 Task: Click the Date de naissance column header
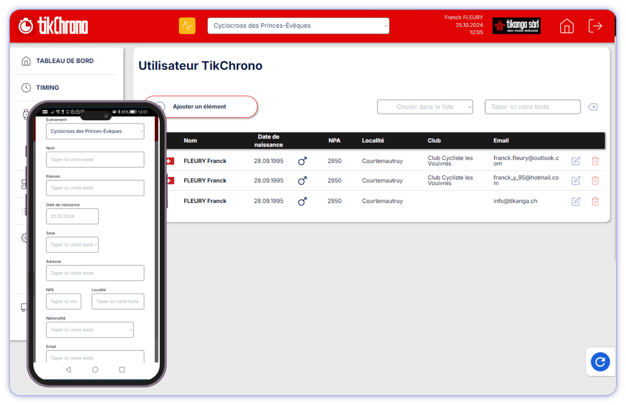[269, 141]
